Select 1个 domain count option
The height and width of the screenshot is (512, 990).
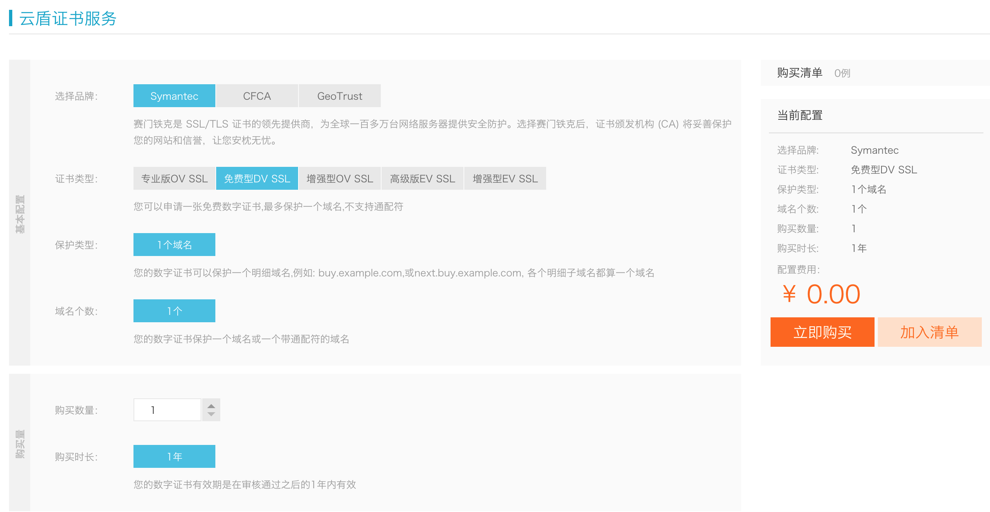pyautogui.click(x=174, y=311)
